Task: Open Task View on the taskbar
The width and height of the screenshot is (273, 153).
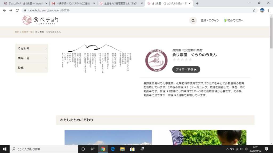Action: click(93, 149)
